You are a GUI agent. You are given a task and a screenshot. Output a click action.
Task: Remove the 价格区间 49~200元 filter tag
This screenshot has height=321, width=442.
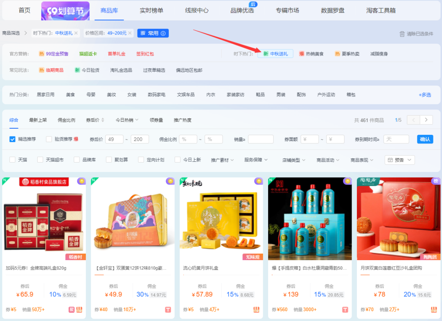click(x=130, y=33)
